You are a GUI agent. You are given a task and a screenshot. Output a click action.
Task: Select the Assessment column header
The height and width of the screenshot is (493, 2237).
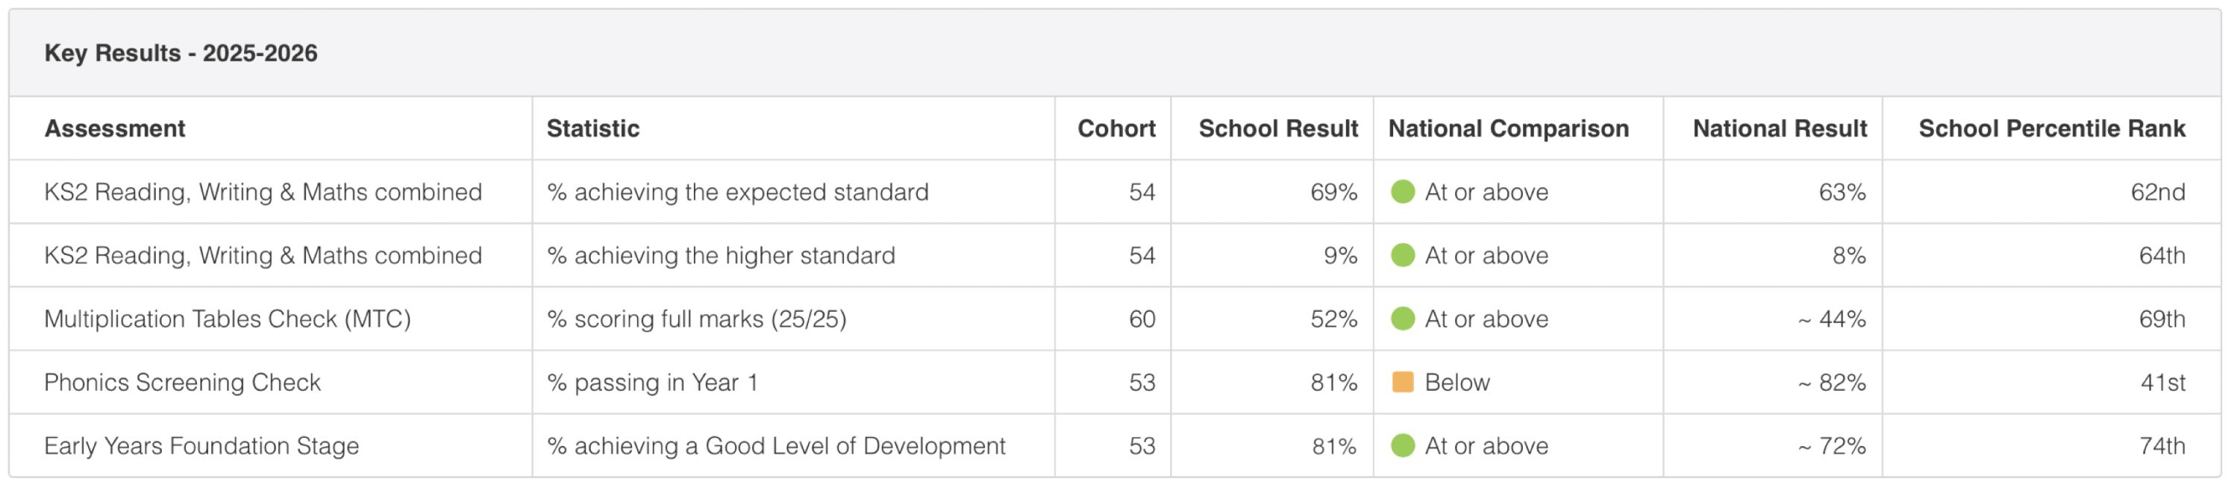115,128
